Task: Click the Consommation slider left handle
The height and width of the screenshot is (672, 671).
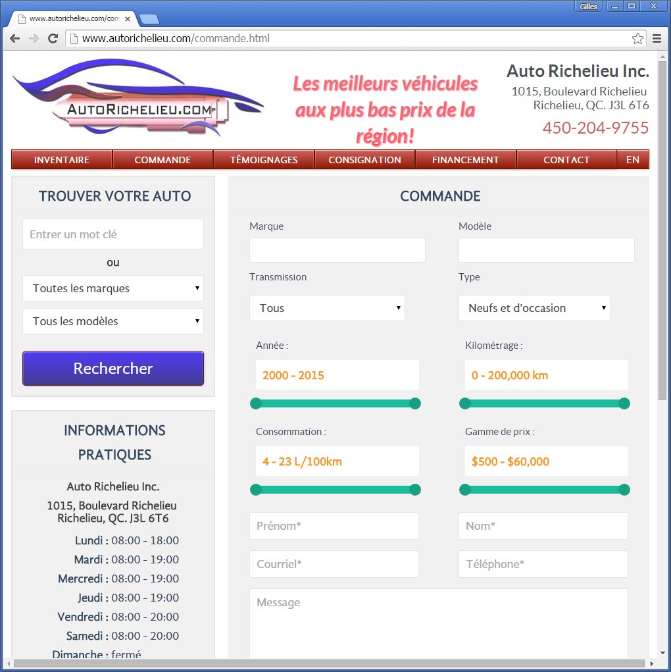Action: 256,490
